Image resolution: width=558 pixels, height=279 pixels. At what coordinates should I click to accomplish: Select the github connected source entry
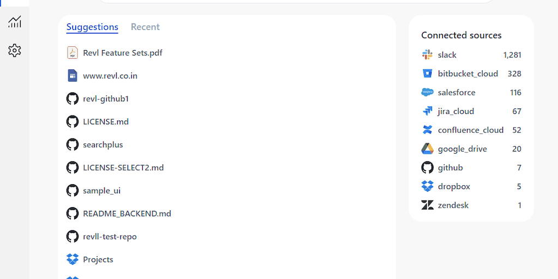450,168
